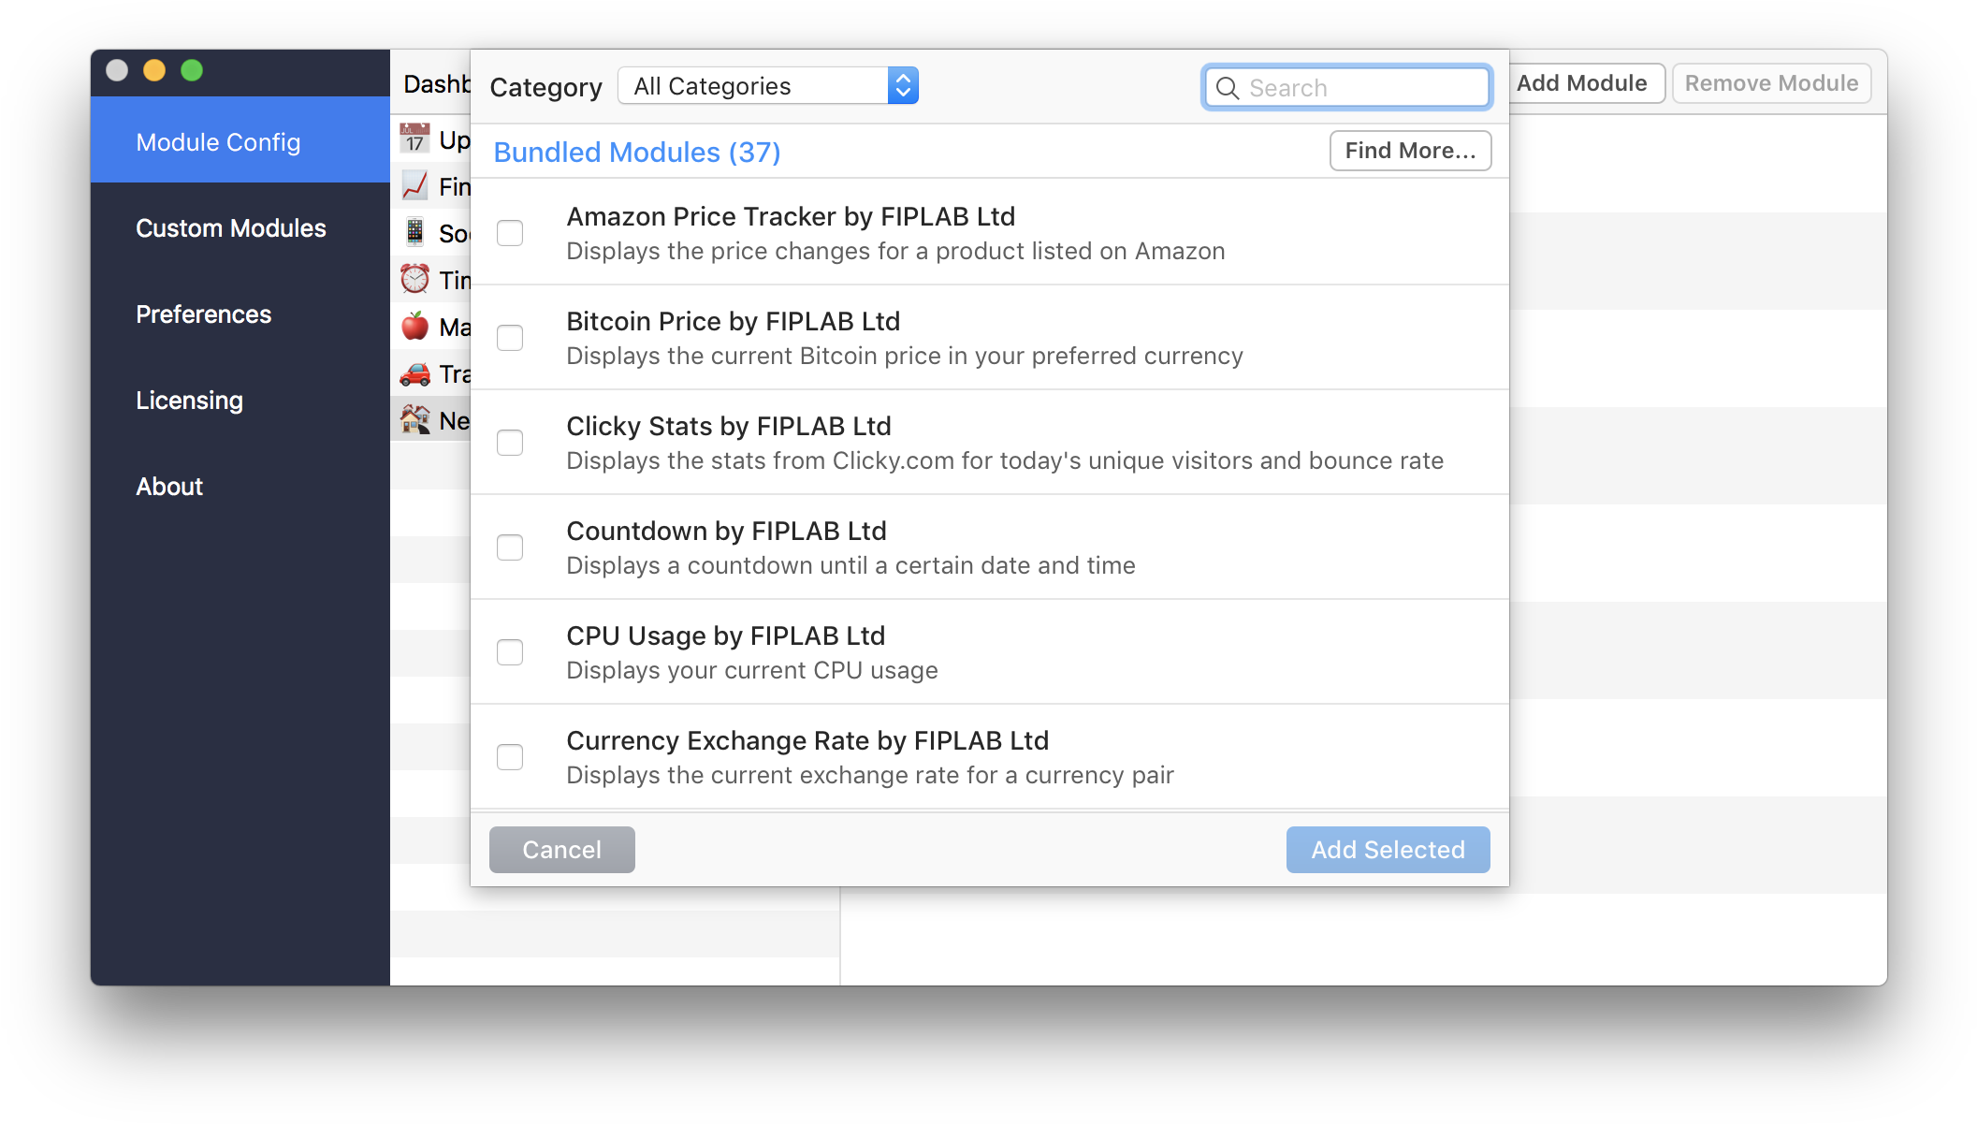Select the Countdown by FIPLAB Ltd title
1977x1124 pixels.
coord(726,531)
